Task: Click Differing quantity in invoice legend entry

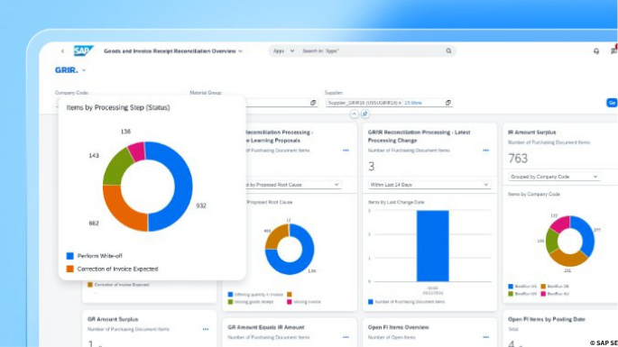Action: point(255,295)
